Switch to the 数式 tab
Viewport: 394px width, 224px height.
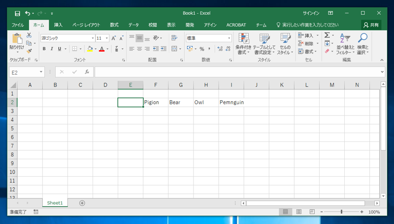point(114,25)
